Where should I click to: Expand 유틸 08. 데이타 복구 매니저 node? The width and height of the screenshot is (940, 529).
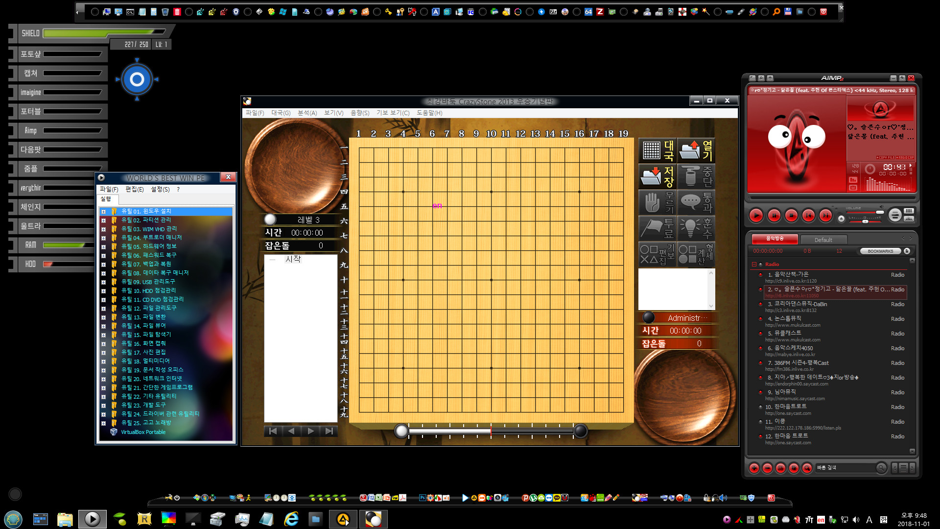pyautogui.click(x=103, y=273)
